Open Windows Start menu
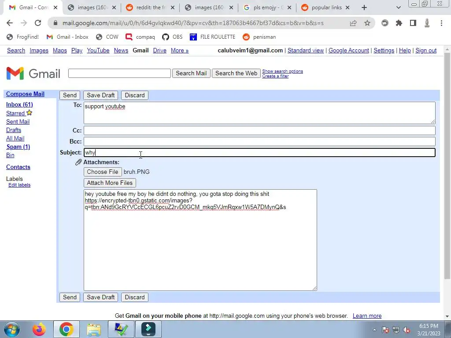 pyautogui.click(x=12, y=329)
